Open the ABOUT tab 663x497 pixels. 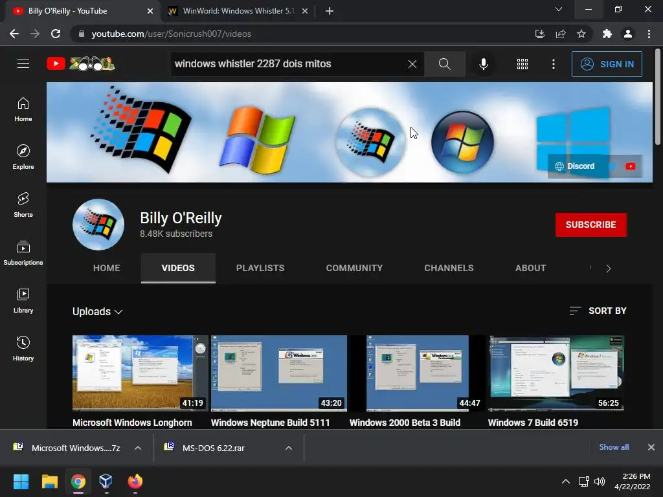(x=530, y=268)
